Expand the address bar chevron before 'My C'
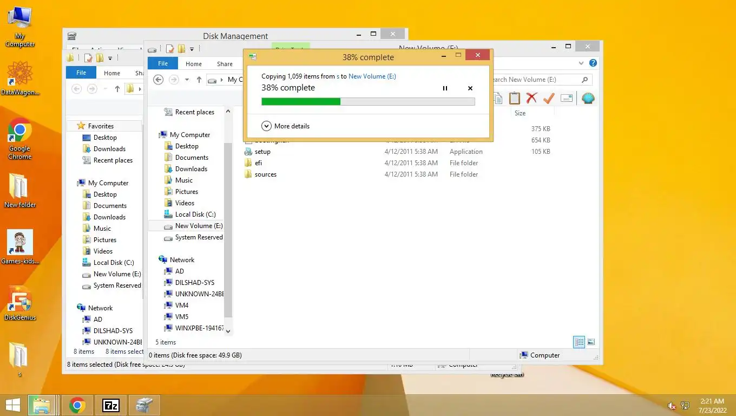736x416 pixels. [222, 80]
